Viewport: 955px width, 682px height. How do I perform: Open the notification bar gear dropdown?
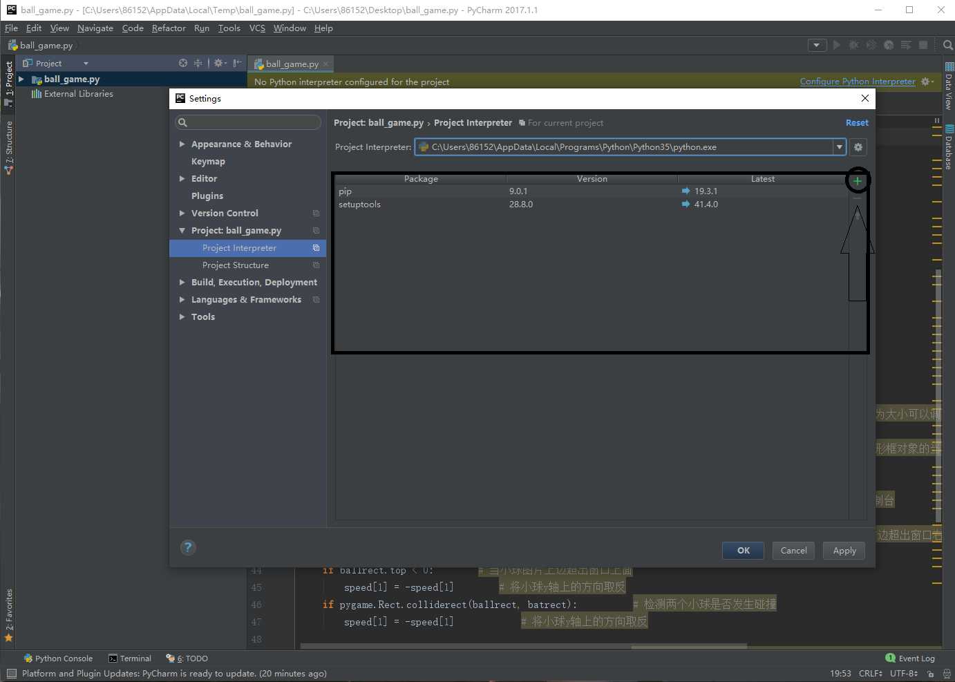click(927, 82)
